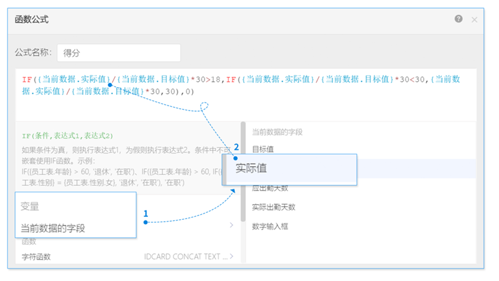This screenshot has width=499, height=281.
Task: Expand the chevron next to 字符函数
Action: [x=232, y=256]
